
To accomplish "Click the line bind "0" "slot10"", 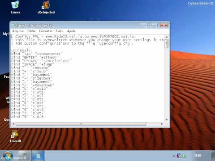I will point(30,89).
